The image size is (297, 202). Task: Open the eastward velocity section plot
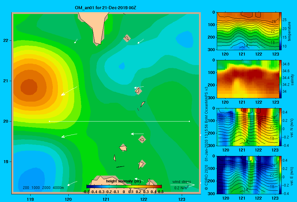click(248, 175)
